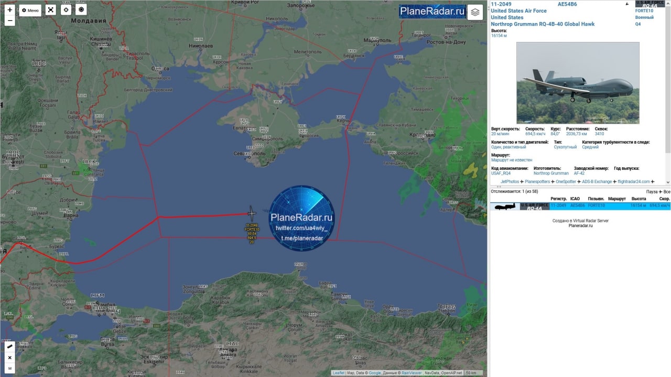Viewport: 671px width, 377px height.
Task: Click the small aircraft silhouette icon in header
Action: click(627, 4)
